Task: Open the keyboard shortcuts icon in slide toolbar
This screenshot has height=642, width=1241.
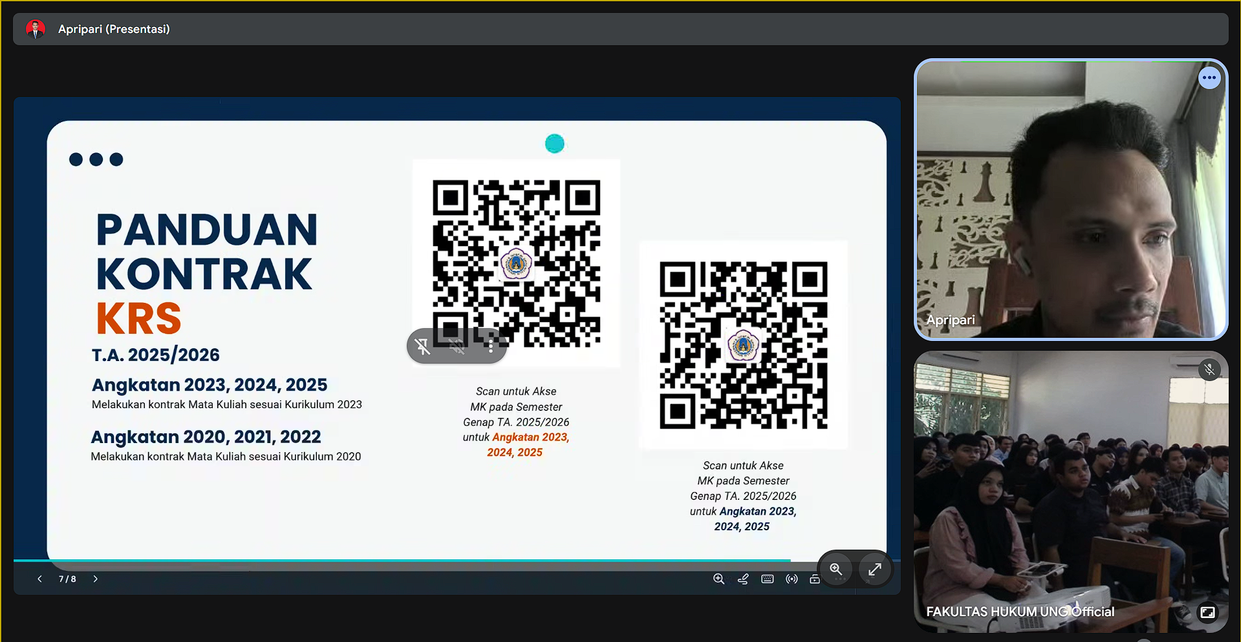Action: 768,579
